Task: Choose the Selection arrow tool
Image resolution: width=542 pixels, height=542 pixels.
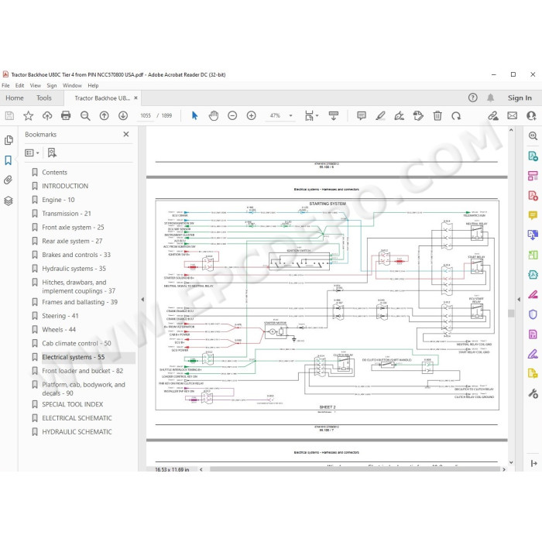Action: (x=194, y=116)
